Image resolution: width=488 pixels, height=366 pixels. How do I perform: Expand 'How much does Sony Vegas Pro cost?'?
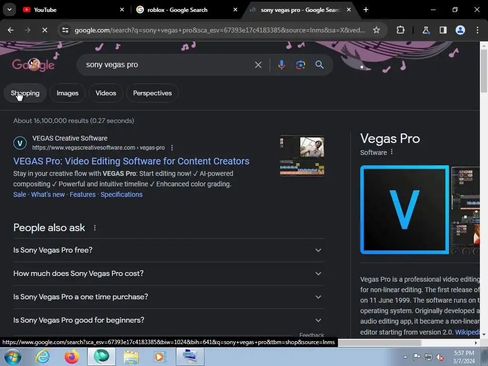point(168,274)
